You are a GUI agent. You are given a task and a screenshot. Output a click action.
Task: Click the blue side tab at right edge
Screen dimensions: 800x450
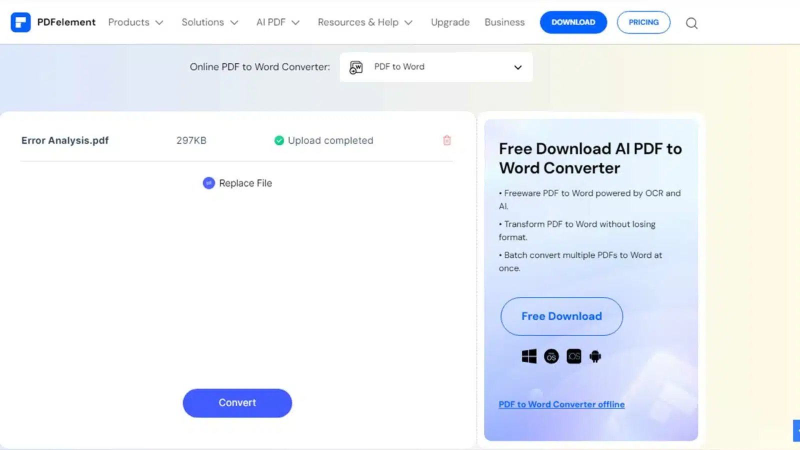796,430
